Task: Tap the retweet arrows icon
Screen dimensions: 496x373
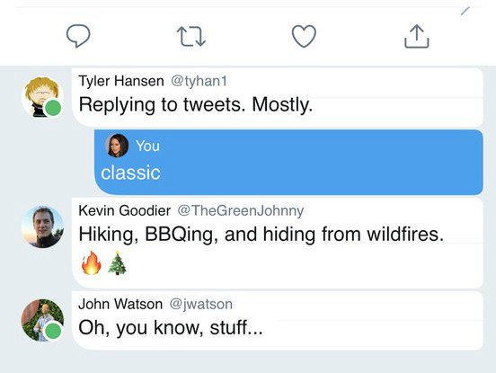Action: pyautogui.click(x=191, y=36)
